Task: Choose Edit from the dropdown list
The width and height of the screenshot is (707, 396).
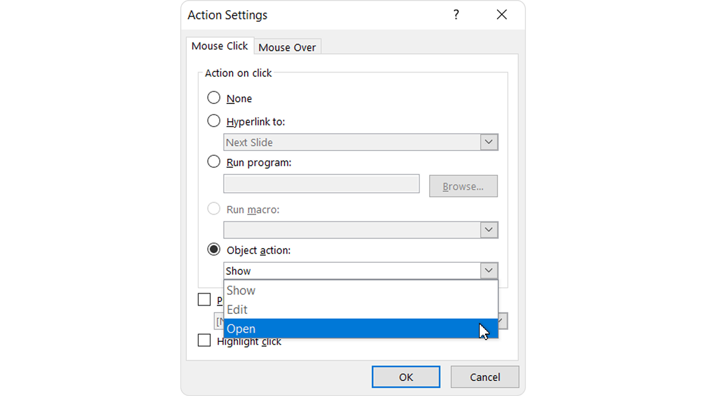Action: (x=361, y=310)
